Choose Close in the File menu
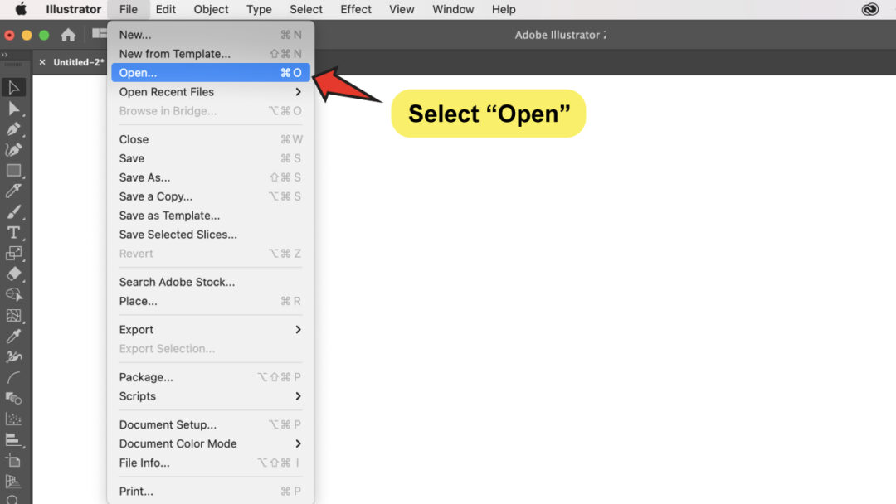This screenshot has width=896, height=504. 210,139
